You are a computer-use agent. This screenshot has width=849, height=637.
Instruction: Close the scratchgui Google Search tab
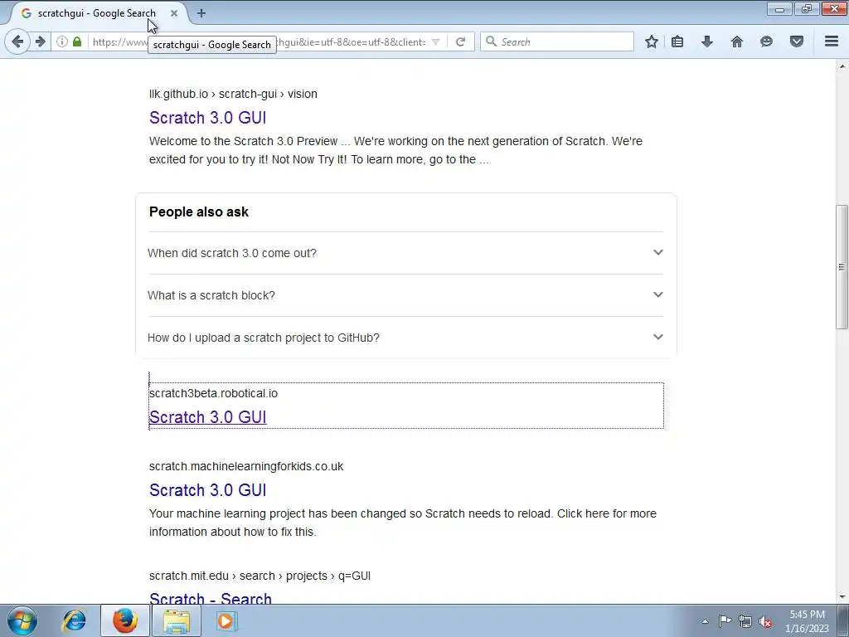tap(174, 13)
